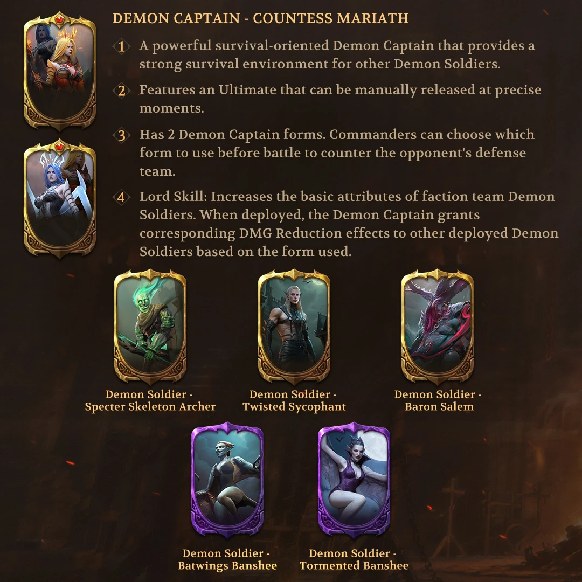Open the Batwings Banshee purple card
This screenshot has width=582, height=582.
pyautogui.click(x=227, y=480)
